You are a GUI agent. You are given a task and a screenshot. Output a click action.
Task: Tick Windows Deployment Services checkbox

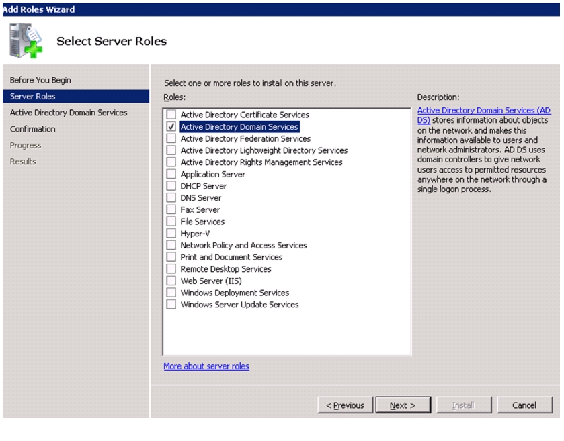click(x=171, y=293)
